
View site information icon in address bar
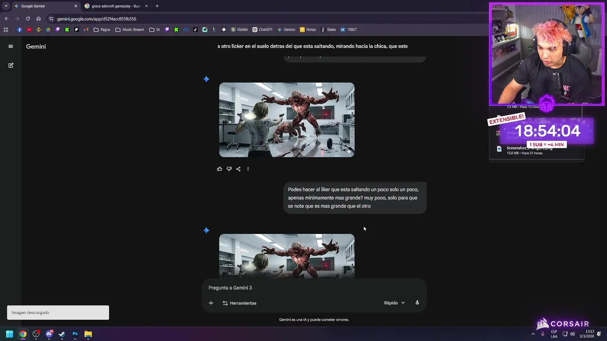(x=51, y=19)
